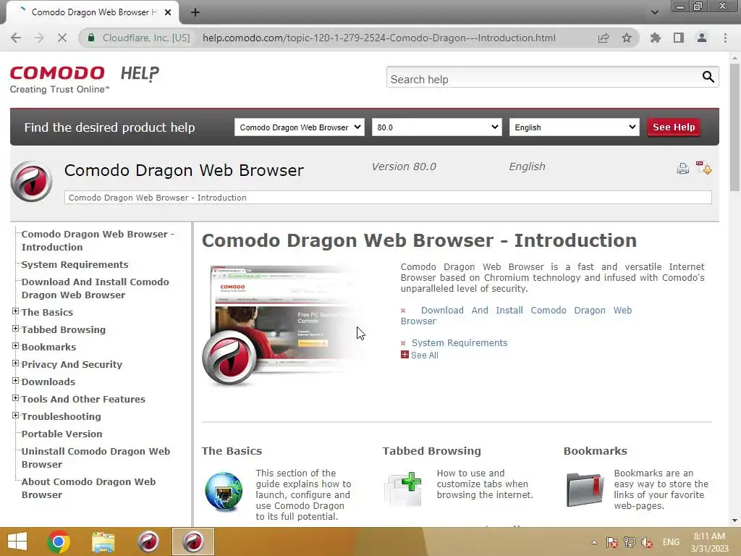Click The Basics section heading
The height and width of the screenshot is (556, 741).
[232, 451]
